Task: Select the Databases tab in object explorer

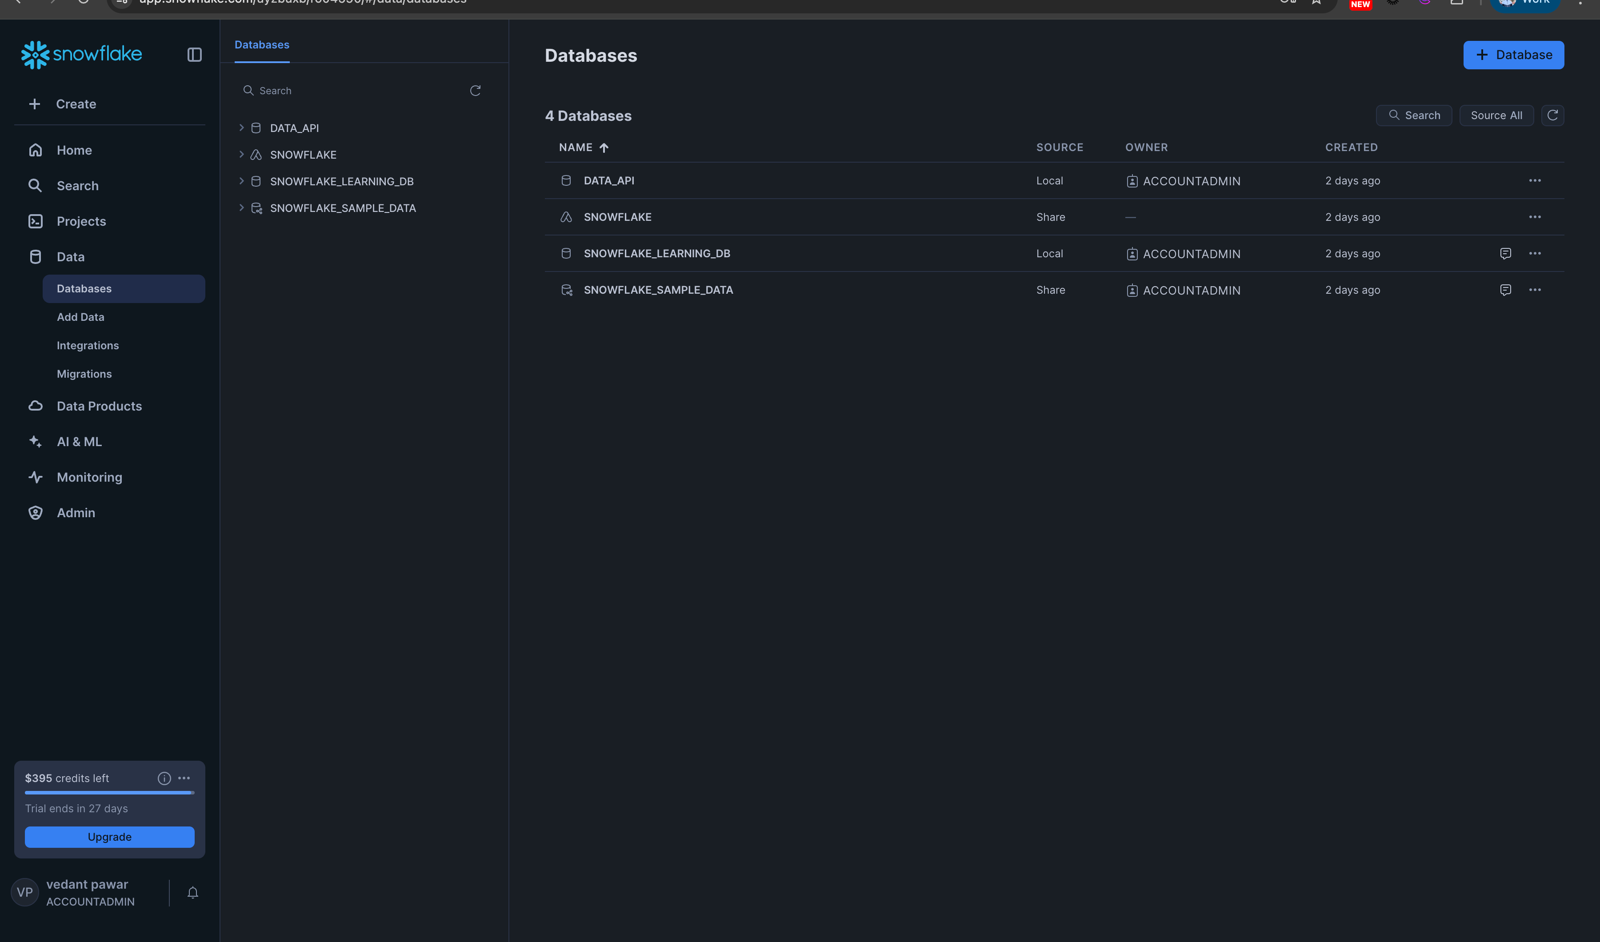Action: (x=262, y=44)
